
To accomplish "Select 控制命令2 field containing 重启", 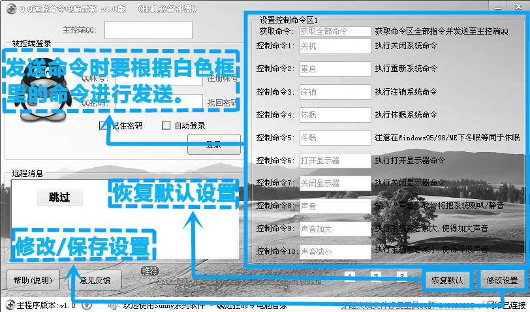I will pyautogui.click(x=334, y=69).
